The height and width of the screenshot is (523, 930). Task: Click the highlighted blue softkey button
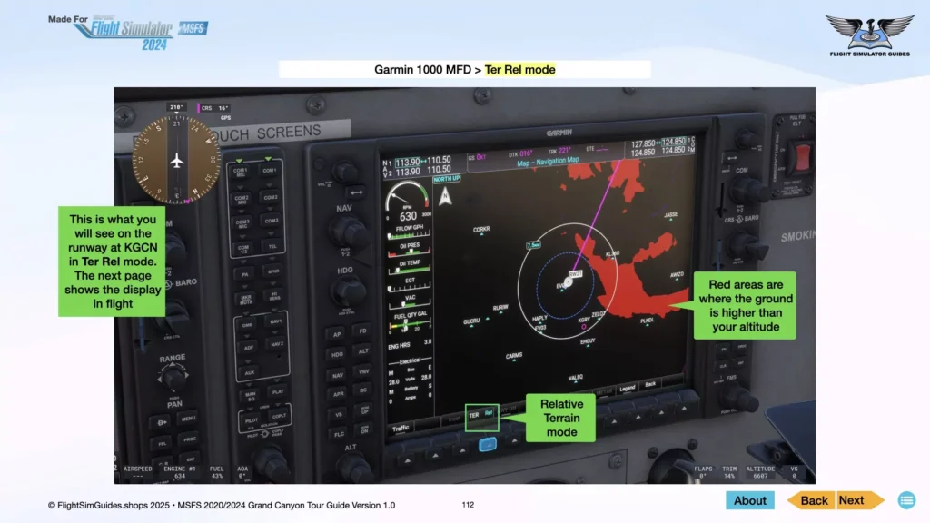point(488,444)
